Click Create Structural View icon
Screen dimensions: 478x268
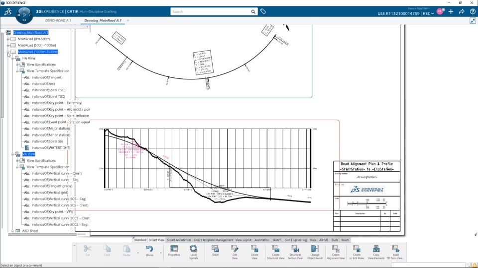point(275,249)
